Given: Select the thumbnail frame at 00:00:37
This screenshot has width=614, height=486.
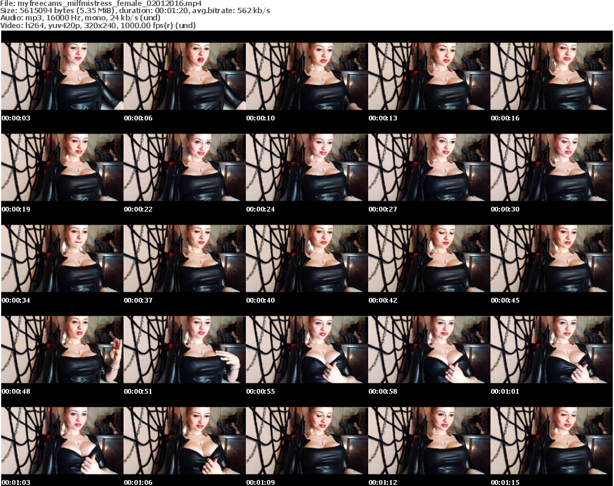Looking at the screenshot, I should click(185, 259).
